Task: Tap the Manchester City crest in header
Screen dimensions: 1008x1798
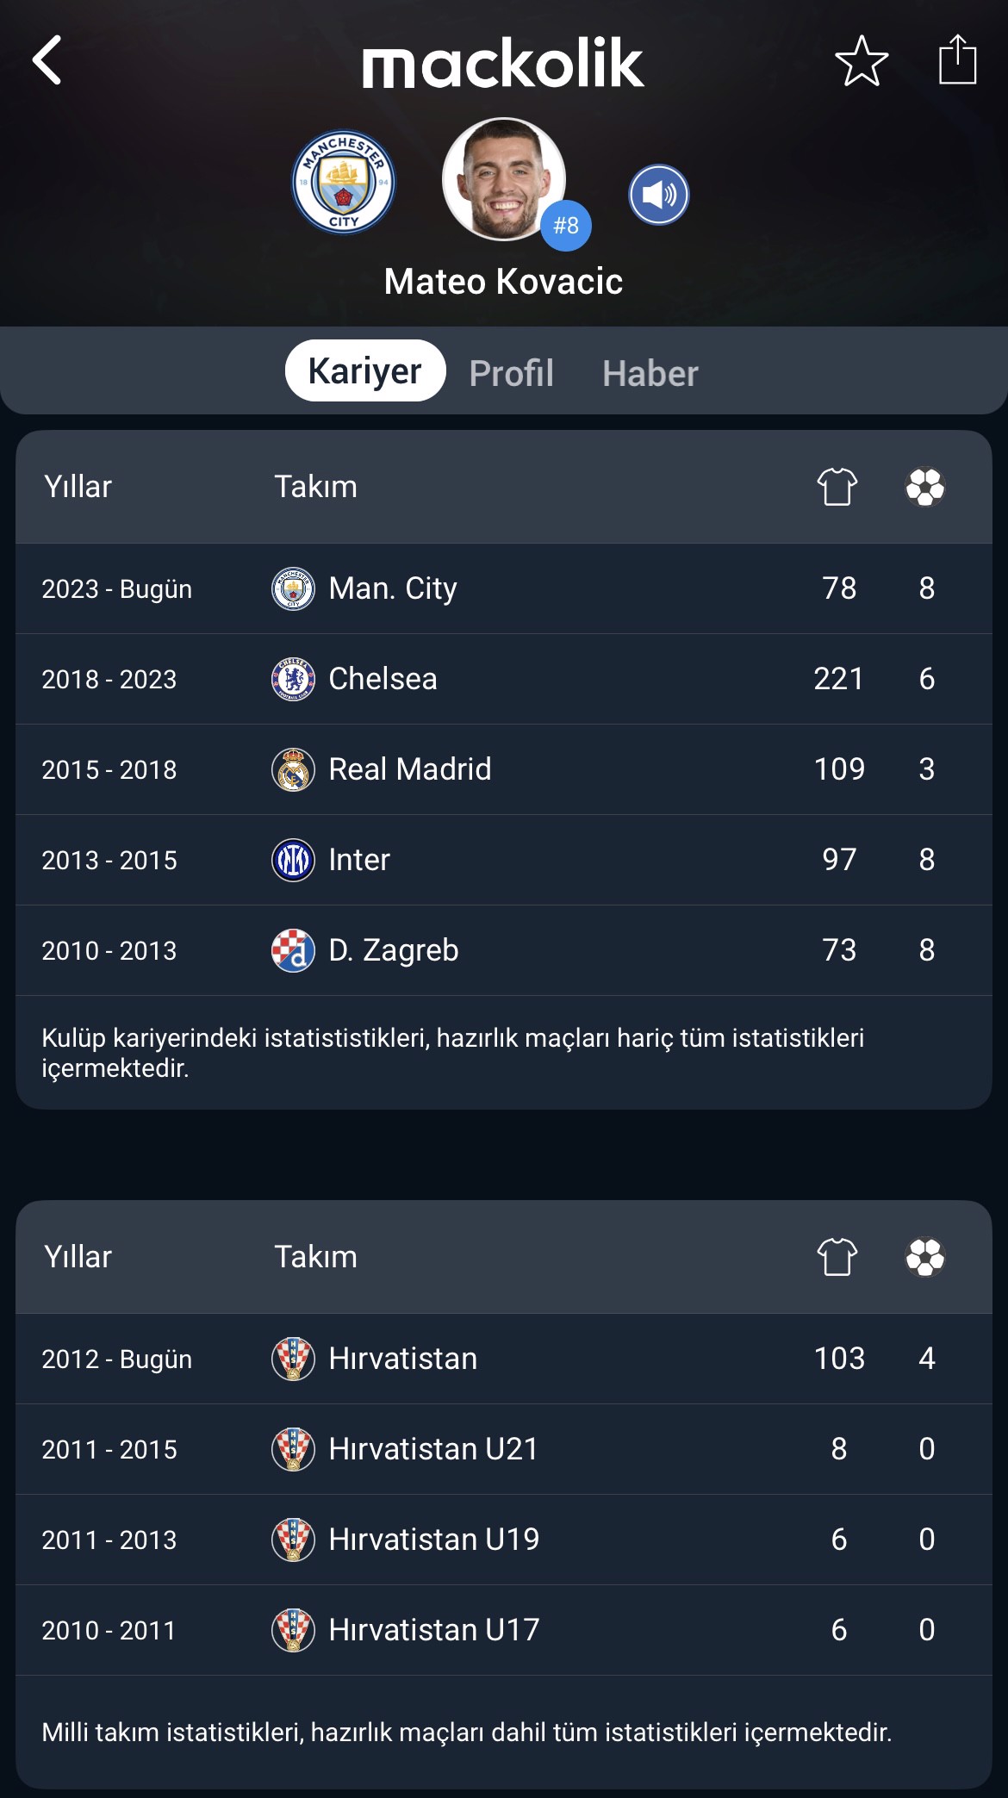Action: (344, 183)
